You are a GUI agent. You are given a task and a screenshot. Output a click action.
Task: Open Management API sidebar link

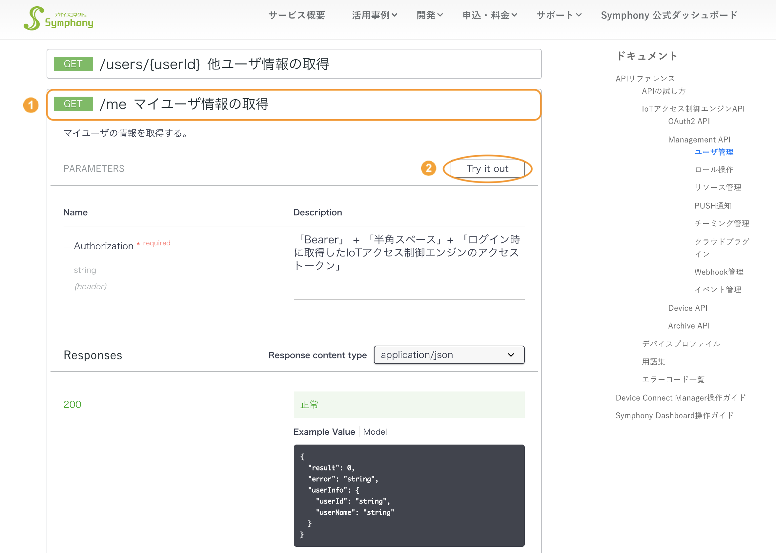point(699,140)
